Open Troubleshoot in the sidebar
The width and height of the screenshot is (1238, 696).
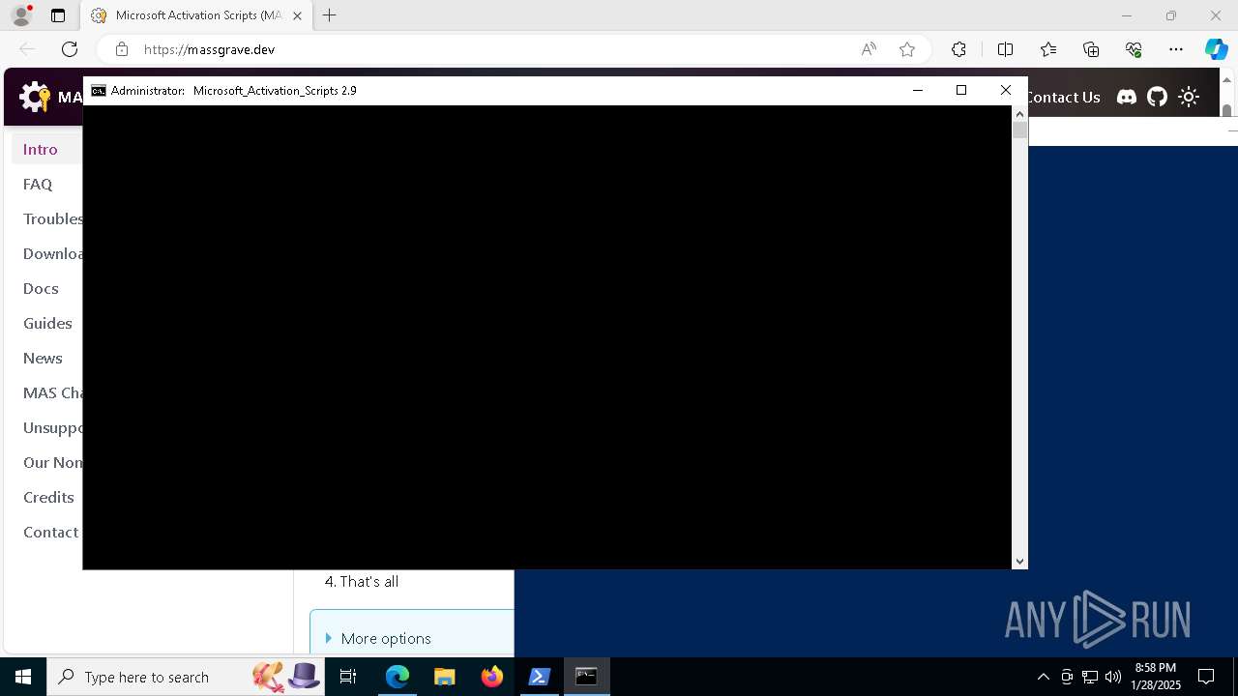tap(53, 218)
